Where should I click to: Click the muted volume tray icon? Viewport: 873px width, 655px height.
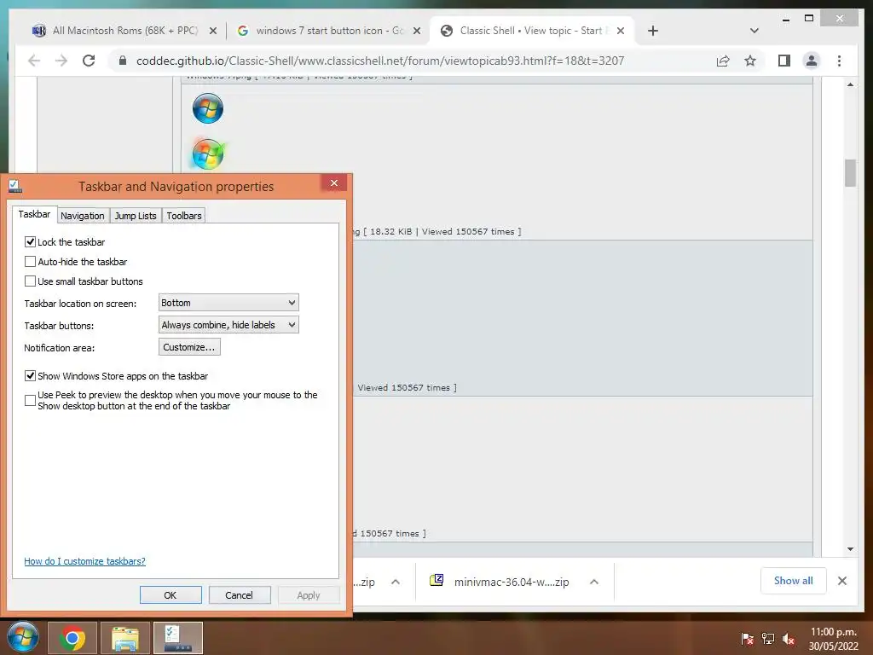pyautogui.click(x=788, y=638)
